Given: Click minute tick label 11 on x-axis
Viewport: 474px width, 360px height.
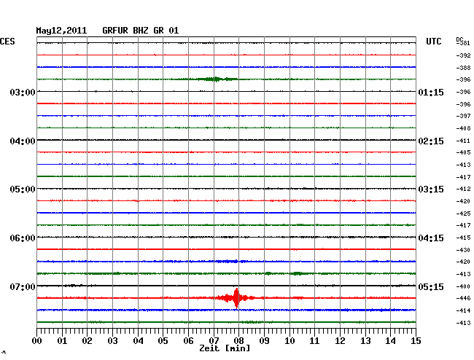Looking at the screenshot, I should [x=314, y=340].
